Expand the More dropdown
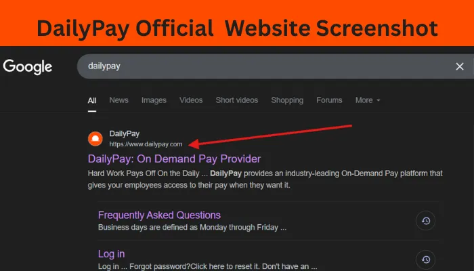The height and width of the screenshot is (271, 474). 368,100
